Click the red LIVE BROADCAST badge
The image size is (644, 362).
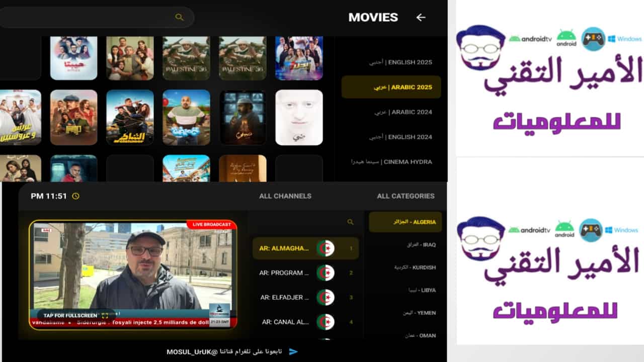coord(211,224)
